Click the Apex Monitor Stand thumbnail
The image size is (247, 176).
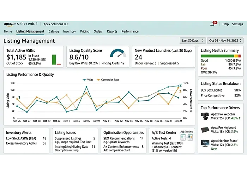205,143
